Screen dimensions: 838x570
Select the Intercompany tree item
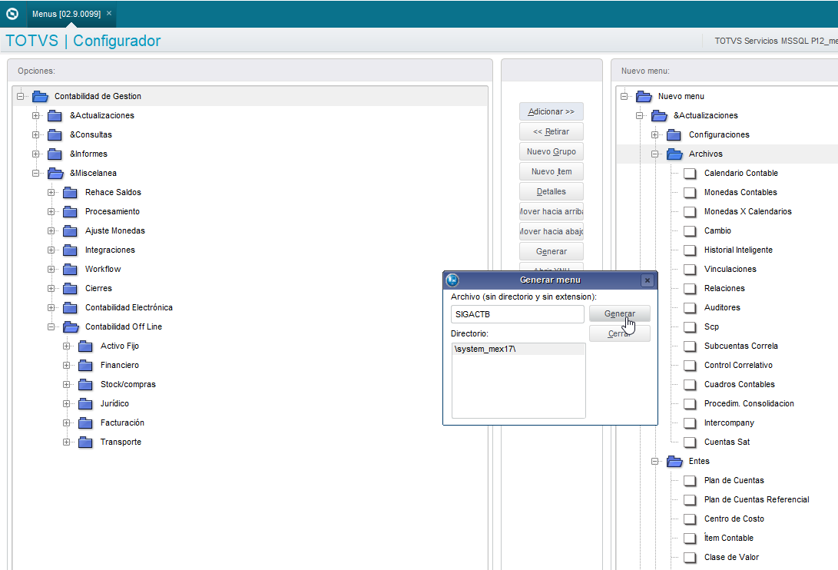click(x=729, y=423)
